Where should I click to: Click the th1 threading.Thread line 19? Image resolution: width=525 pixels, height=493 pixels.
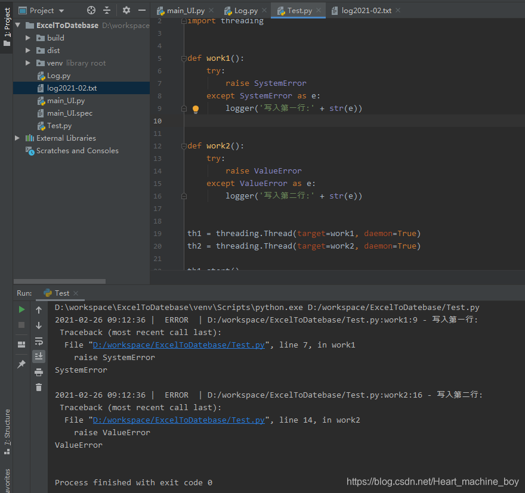click(304, 234)
